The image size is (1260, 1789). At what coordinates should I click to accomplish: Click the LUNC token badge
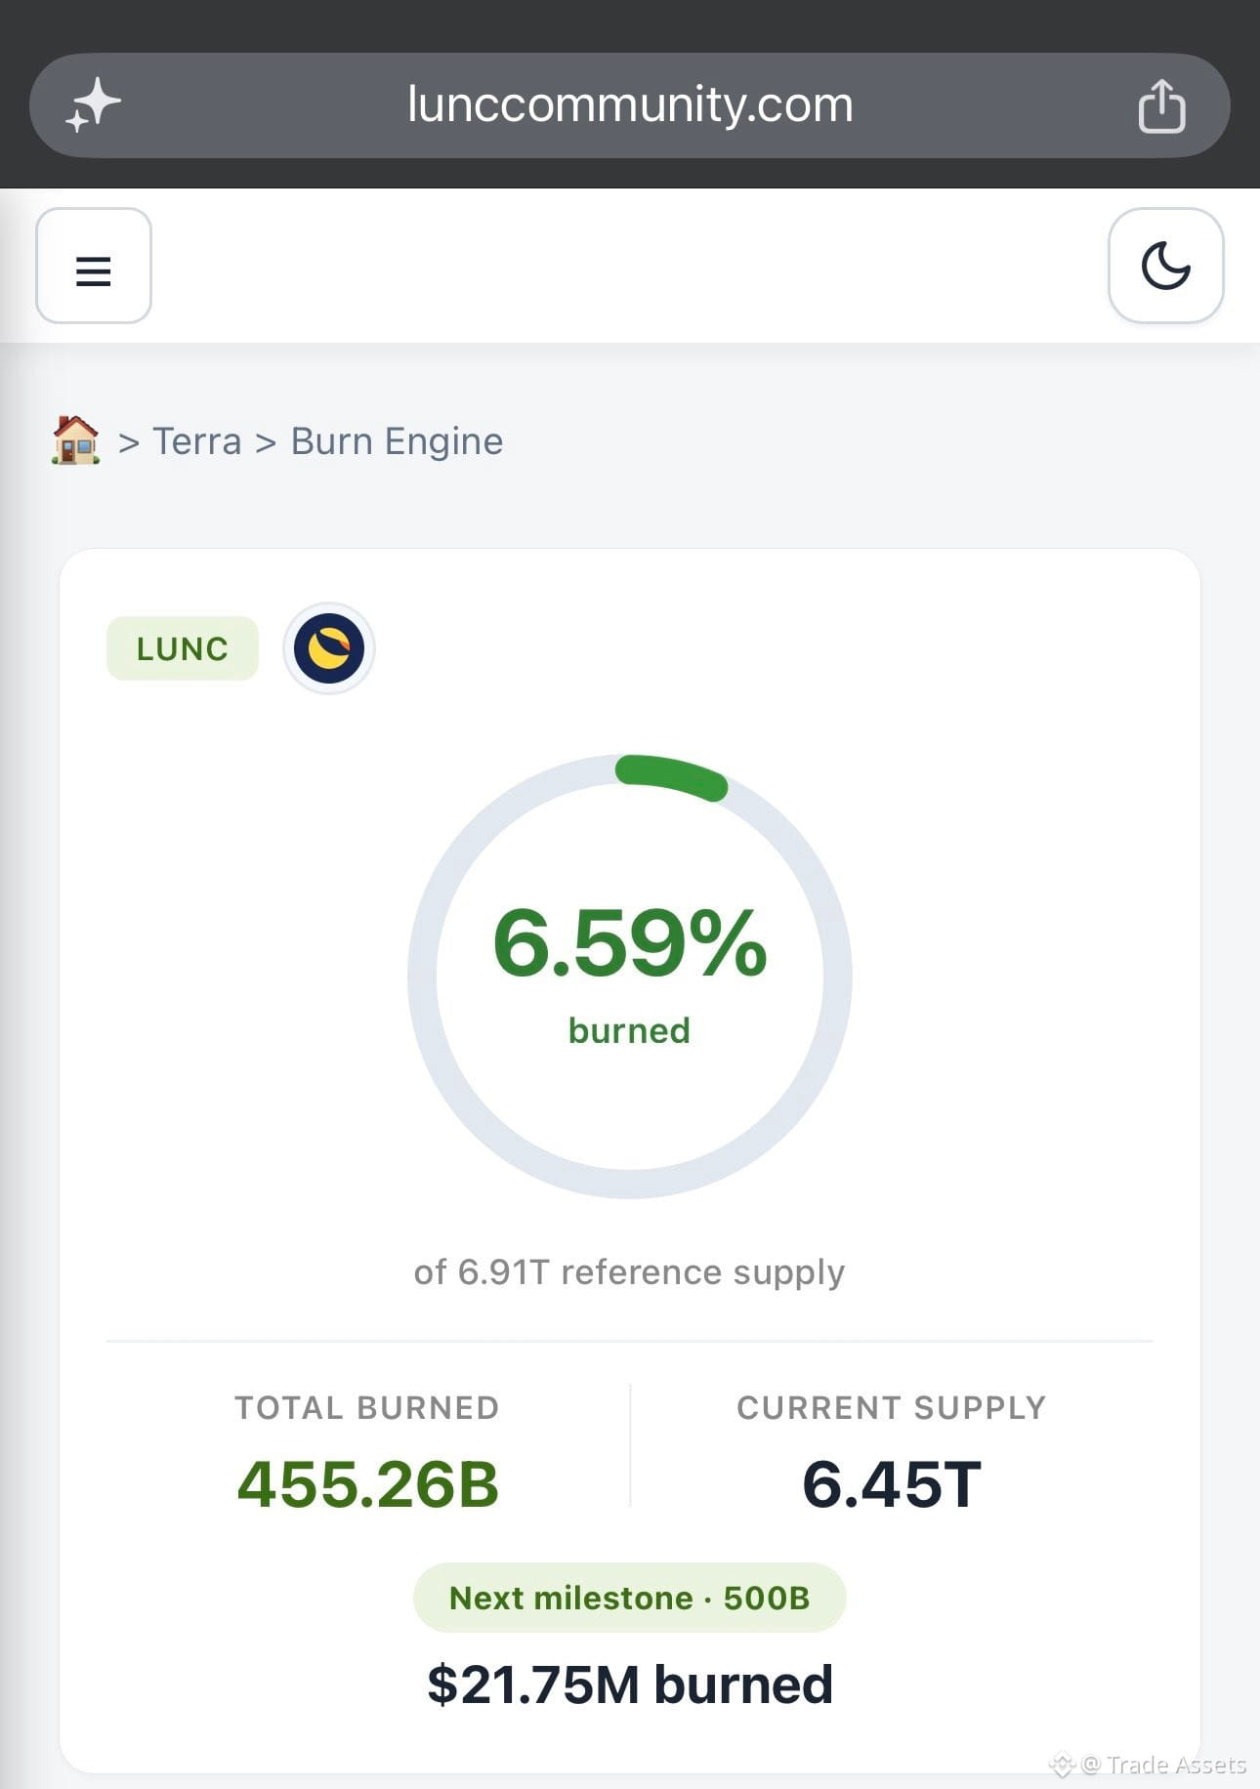coord(183,648)
